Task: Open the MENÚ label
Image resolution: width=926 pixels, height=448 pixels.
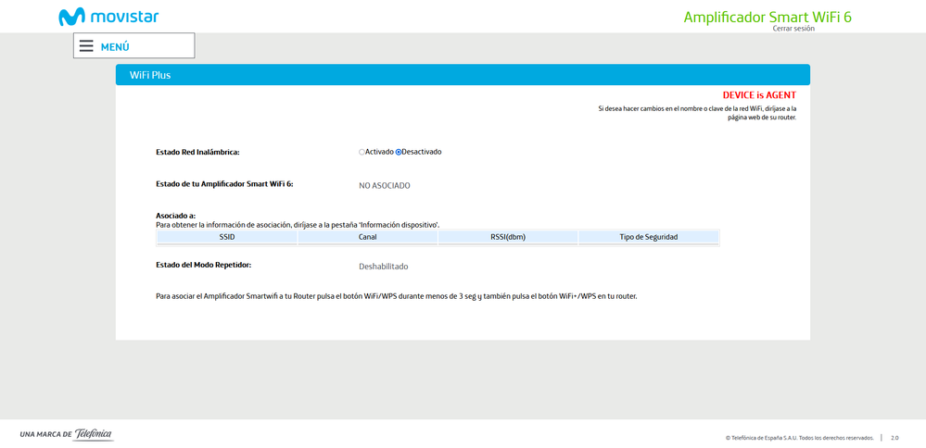Action: [x=115, y=46]
